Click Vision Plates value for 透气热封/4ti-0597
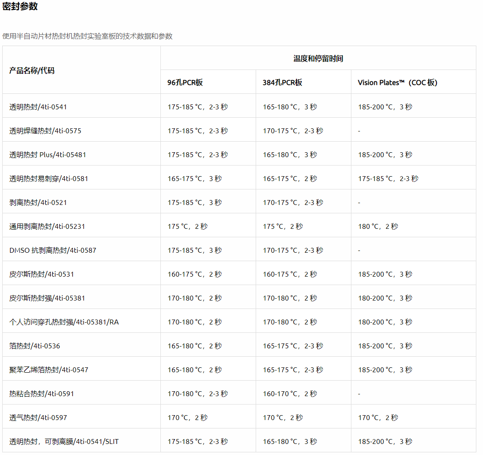 378,417
